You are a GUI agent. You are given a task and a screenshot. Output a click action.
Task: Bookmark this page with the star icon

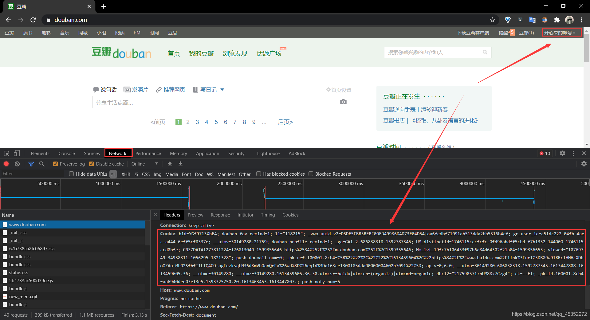(x=492, y=20)
